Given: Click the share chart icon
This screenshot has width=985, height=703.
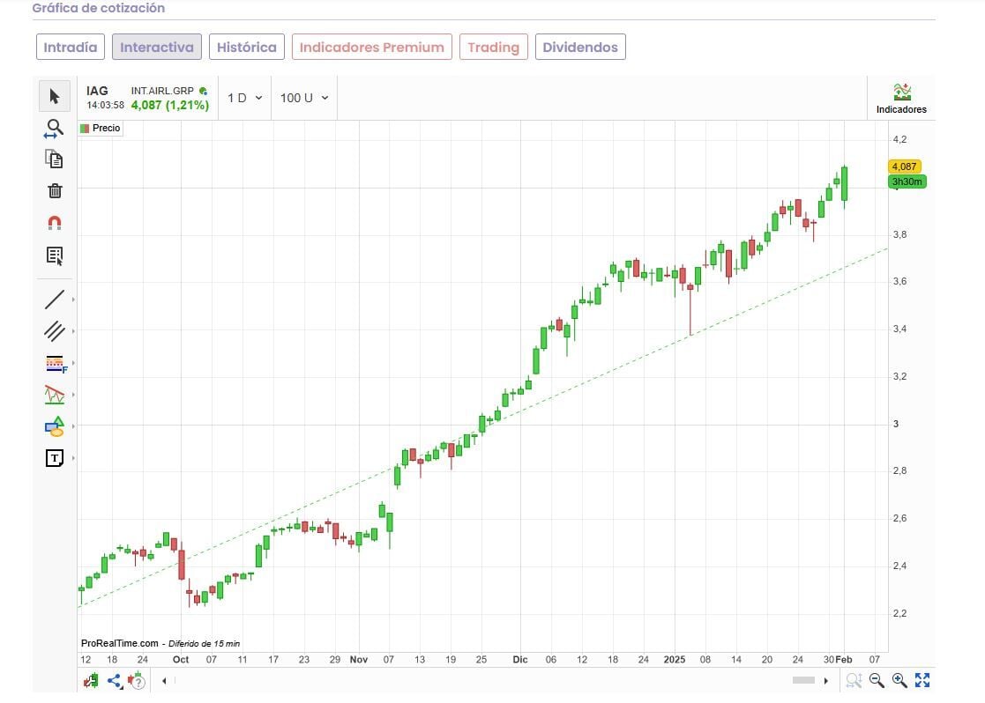Looking at the screenshot, I should pos(114,680).
